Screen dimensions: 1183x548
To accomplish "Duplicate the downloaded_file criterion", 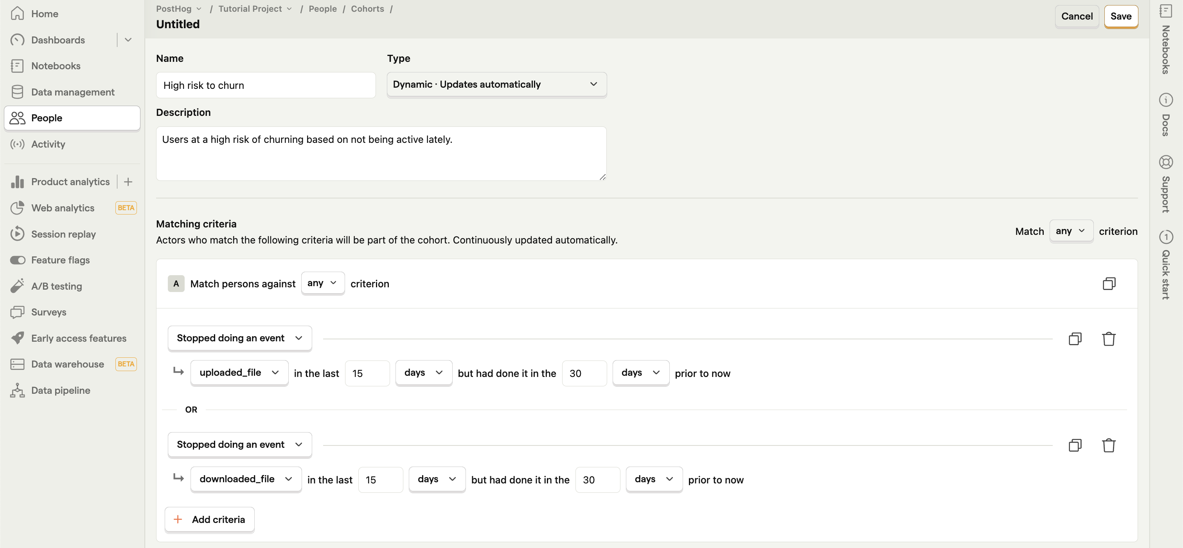I will click(x=1075, y=445).
